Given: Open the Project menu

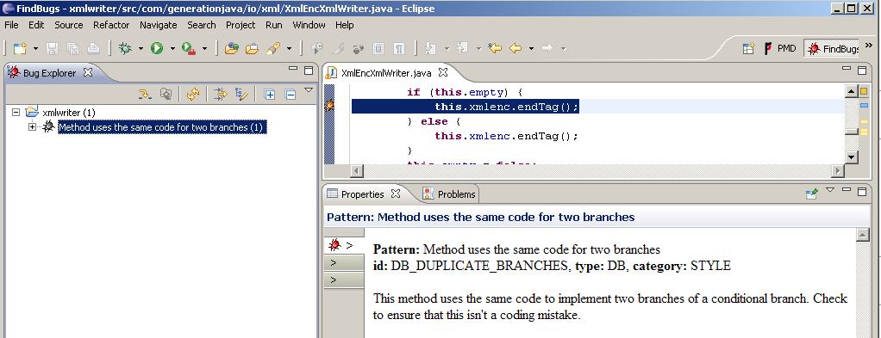Looking at the screenshot, I should [x=241, y=25].
